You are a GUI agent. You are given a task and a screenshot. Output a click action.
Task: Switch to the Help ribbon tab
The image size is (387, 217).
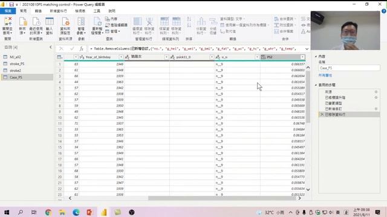[112, 11]
